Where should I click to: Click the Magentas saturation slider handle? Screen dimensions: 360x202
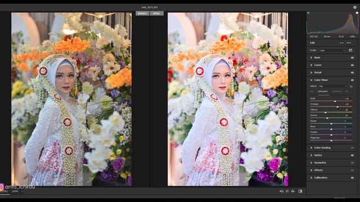click(x=331, y=140)
